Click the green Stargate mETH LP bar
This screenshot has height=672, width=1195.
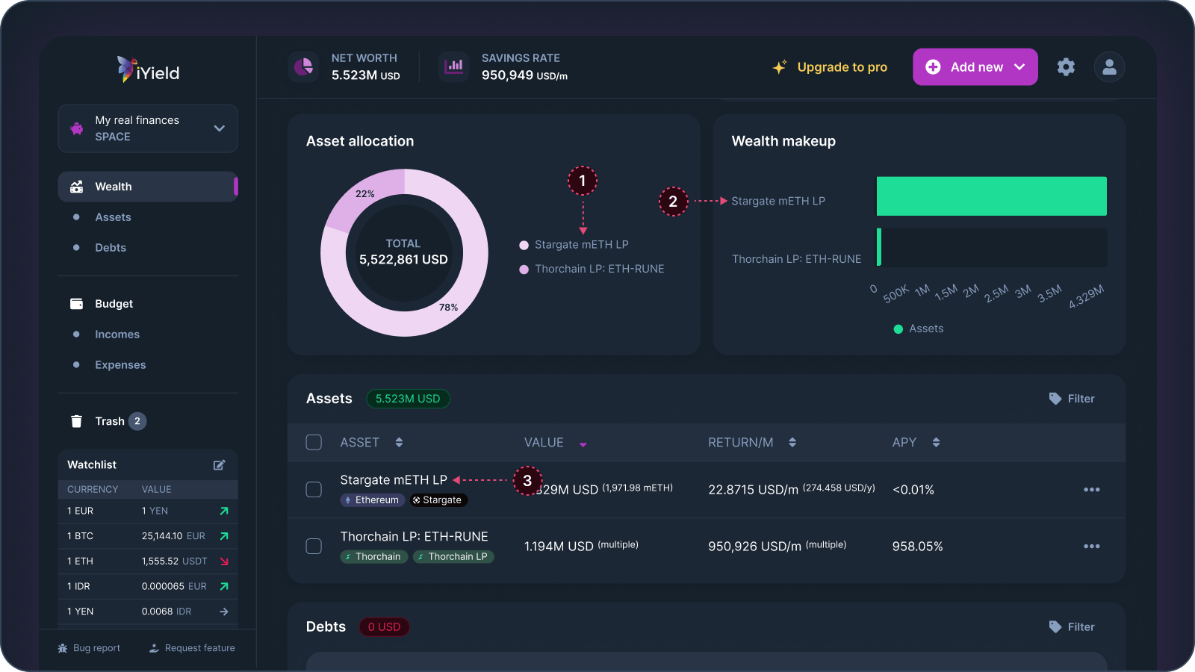coord(991,196)
